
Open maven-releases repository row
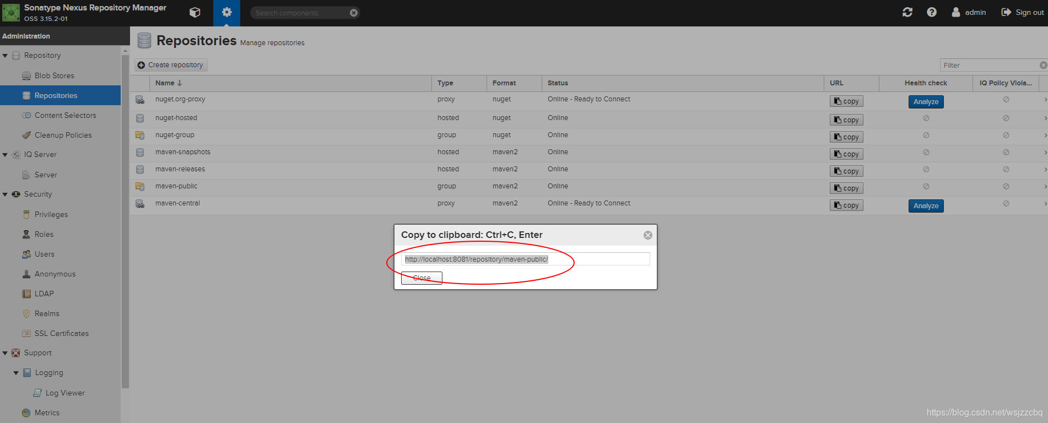pyautogui.click(x=588, y=171)
